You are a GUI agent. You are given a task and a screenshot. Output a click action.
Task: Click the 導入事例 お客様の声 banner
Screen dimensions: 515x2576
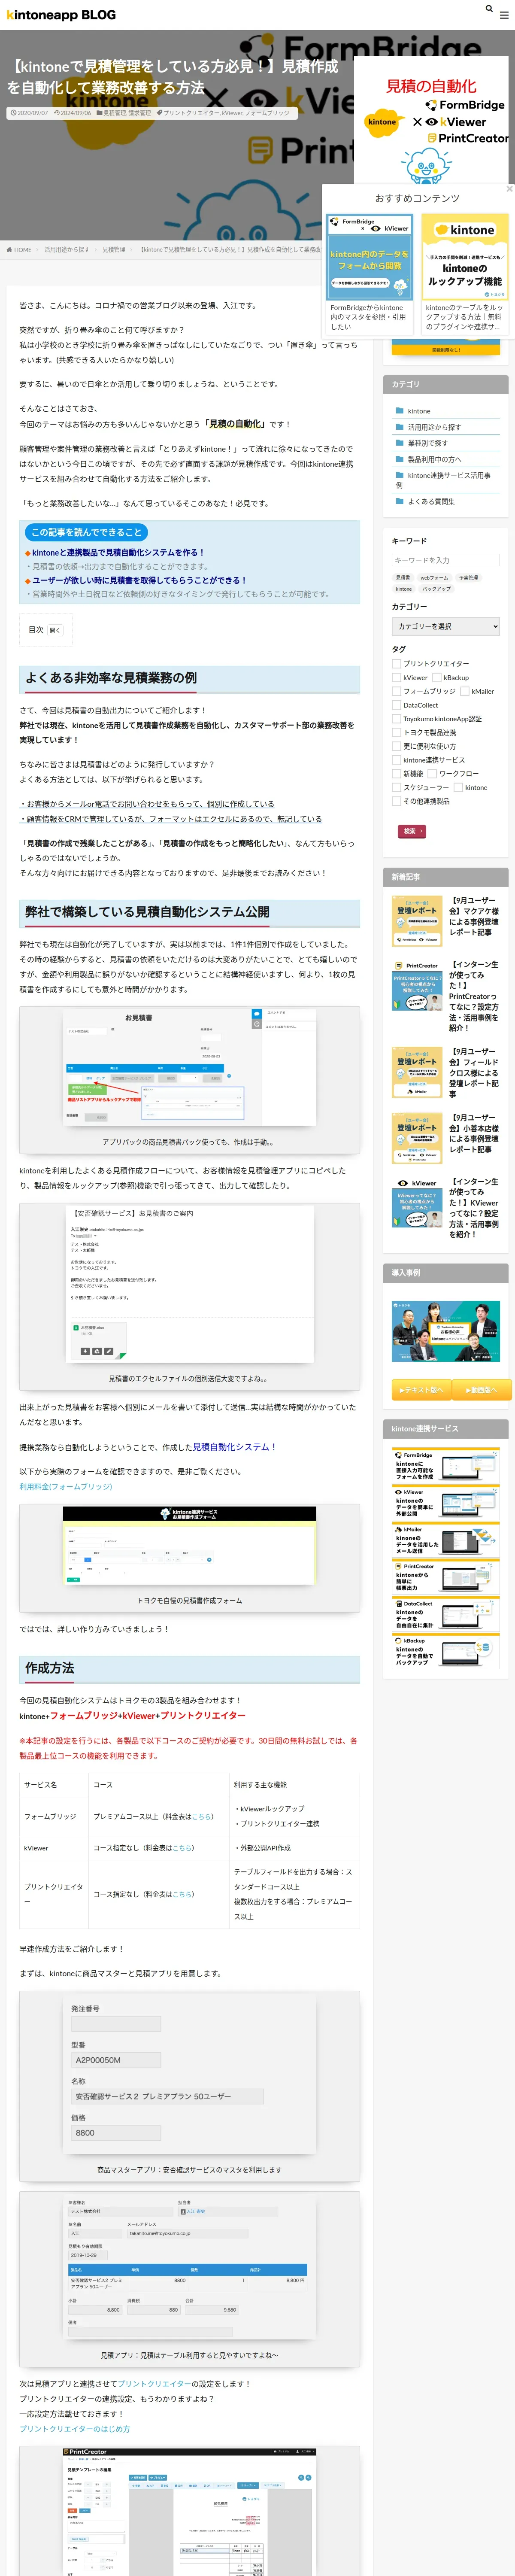(445, 1331)
